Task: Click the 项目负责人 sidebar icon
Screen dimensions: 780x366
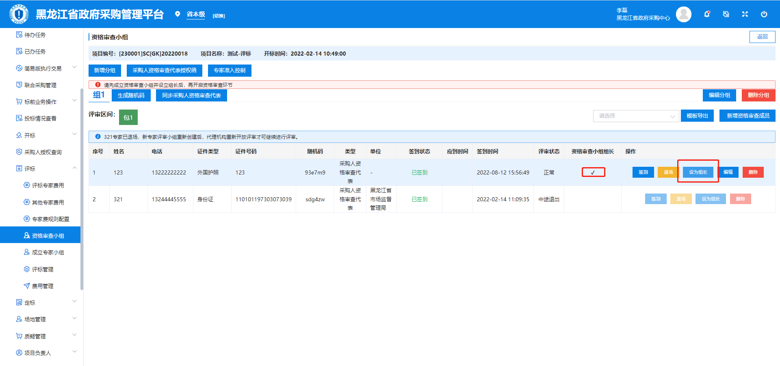Action: [19, 353]
